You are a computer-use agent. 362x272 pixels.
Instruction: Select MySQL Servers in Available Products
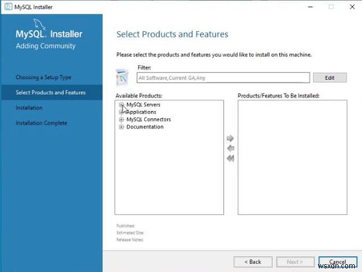point(143,105)
